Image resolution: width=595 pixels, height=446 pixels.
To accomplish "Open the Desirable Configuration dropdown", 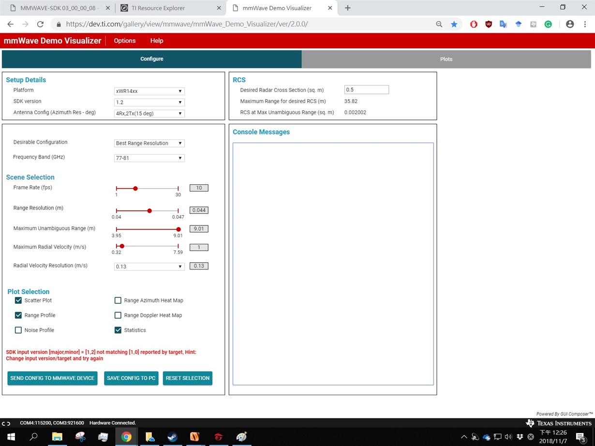I will coord(149,143).
